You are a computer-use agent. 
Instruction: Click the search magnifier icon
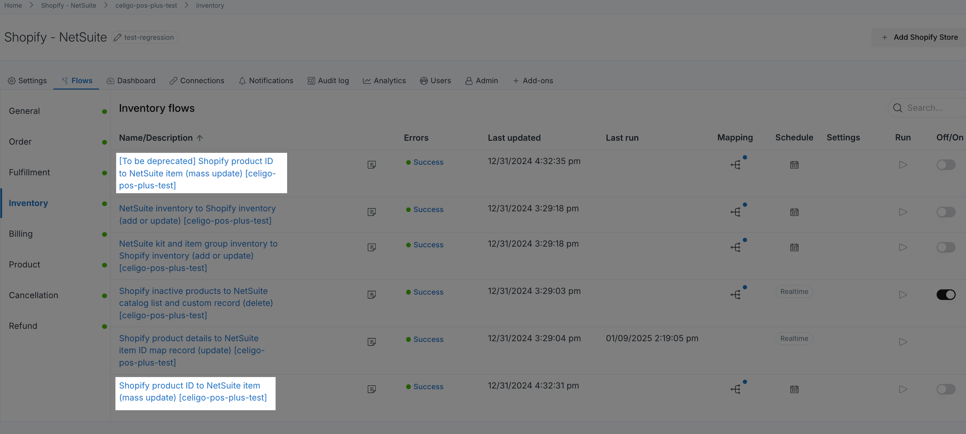(x=897, y=108)
